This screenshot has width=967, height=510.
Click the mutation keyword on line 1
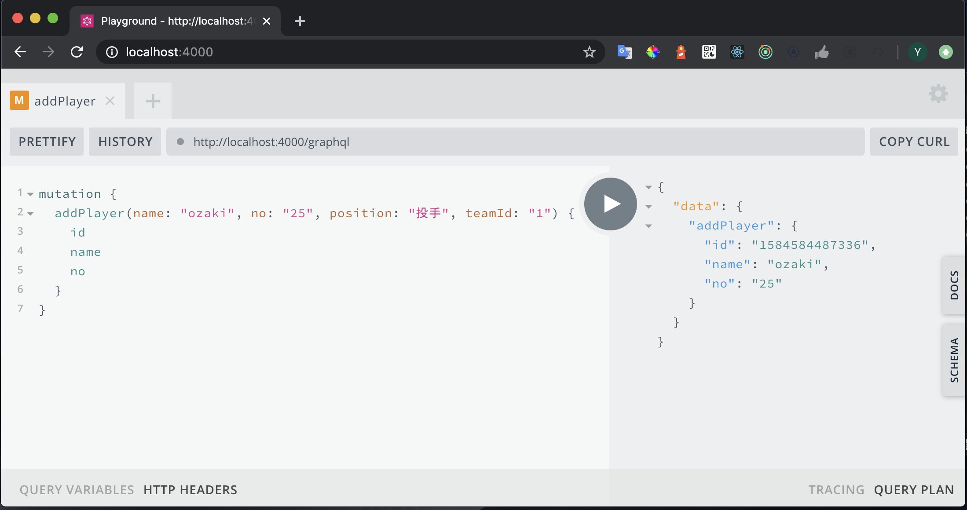click(x=70, y=194)
